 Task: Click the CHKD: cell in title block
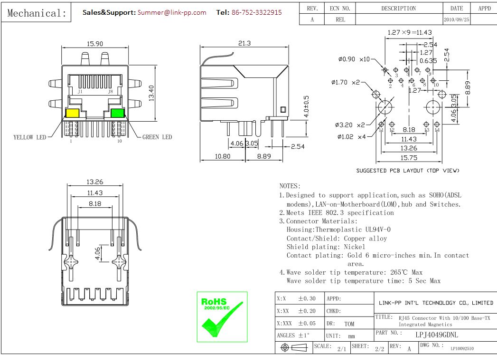click(x=350, y=311)
